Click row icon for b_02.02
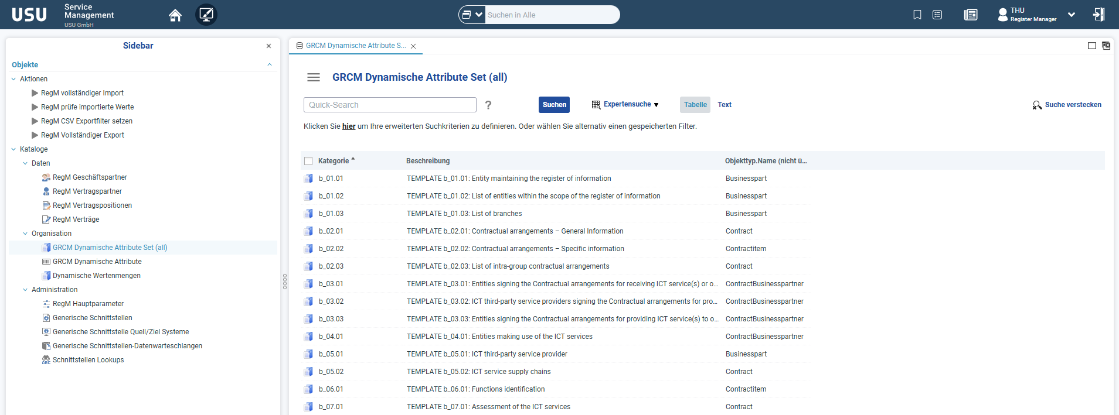Screen dimensions: 1119x415 (x=308, y=249)
